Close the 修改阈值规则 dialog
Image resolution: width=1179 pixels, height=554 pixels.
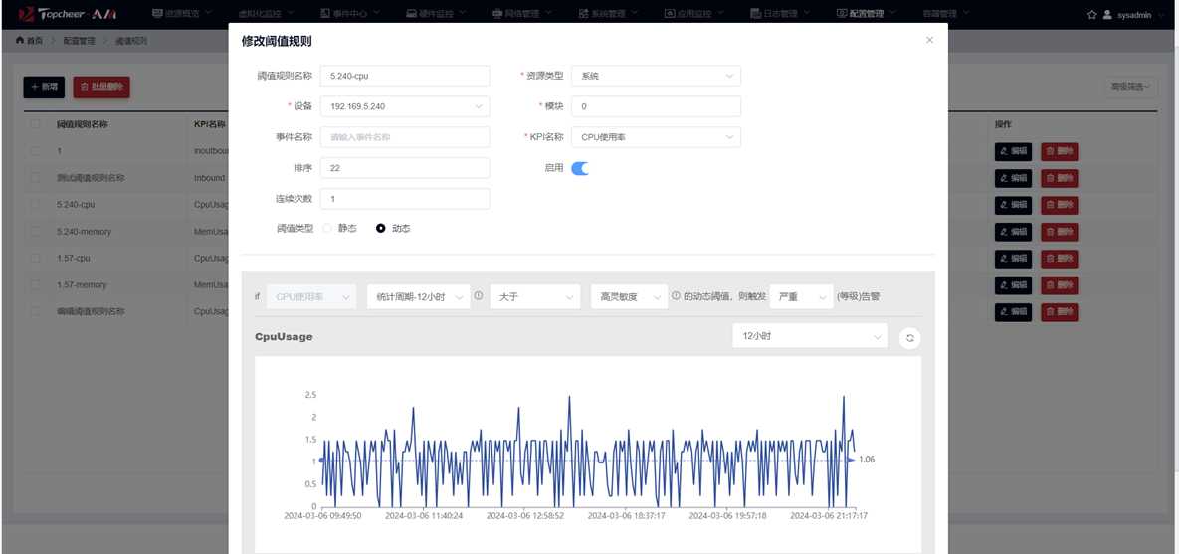coord(930,40)
